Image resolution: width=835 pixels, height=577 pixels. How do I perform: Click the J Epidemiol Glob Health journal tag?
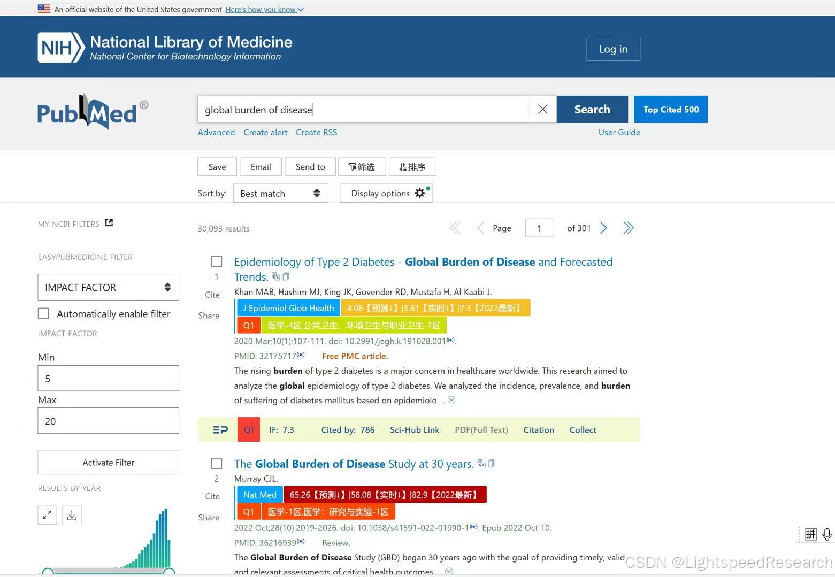pyautogui.click(x=288, y=308)
